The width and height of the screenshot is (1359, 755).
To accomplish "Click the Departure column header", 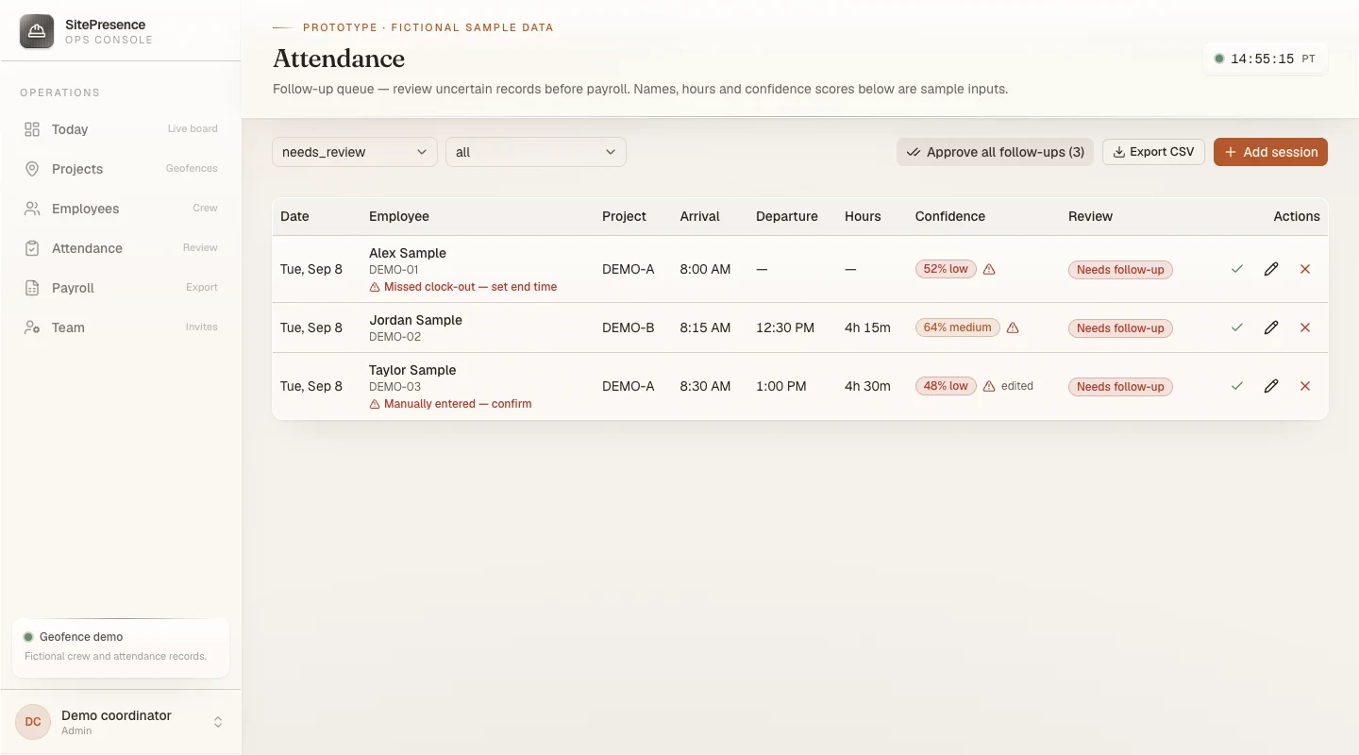I will point(787,216).
